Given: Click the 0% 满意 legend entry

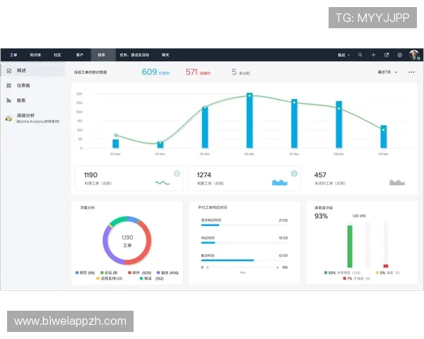Looking at the screenshot, I should point(388,273).
